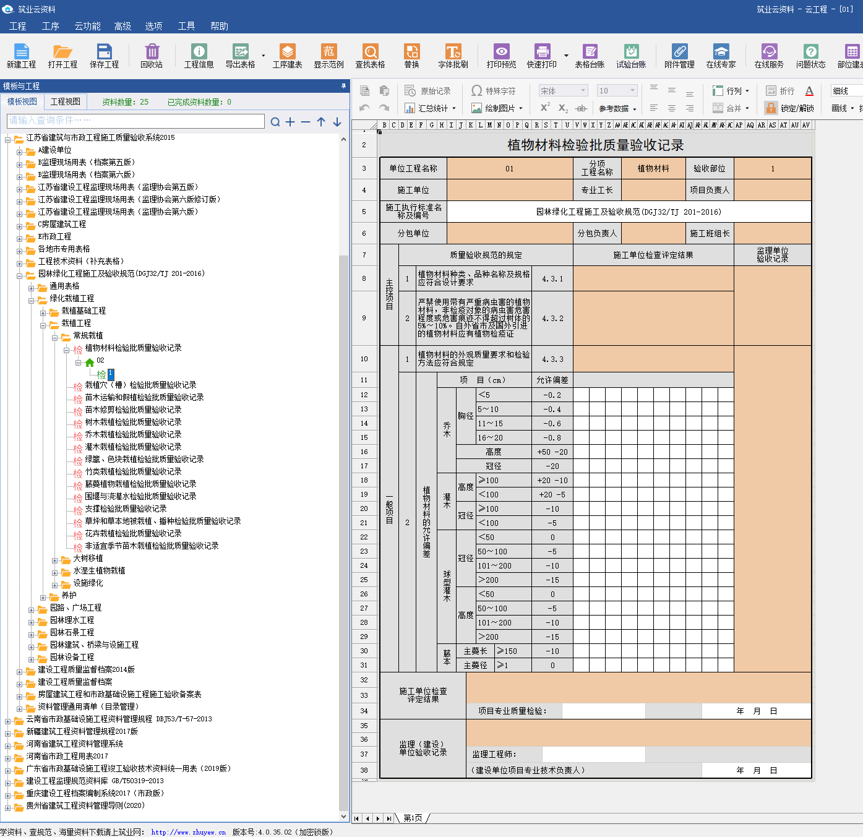863x837 pixels.
Task: Open the 工程 menu
Action: coord(18,26)
